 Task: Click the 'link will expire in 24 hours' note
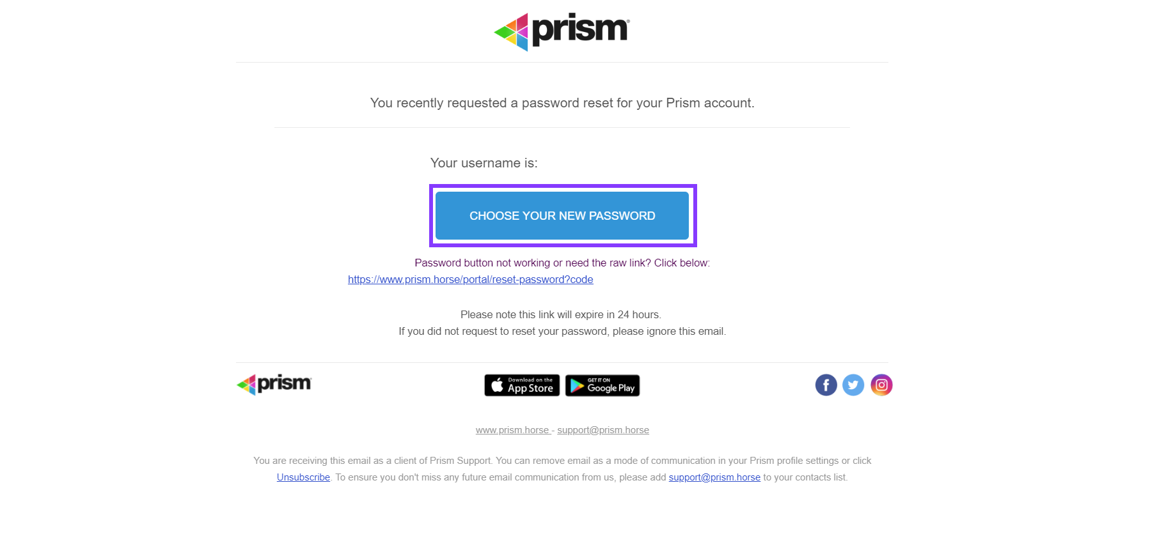[x=560, y=314]
